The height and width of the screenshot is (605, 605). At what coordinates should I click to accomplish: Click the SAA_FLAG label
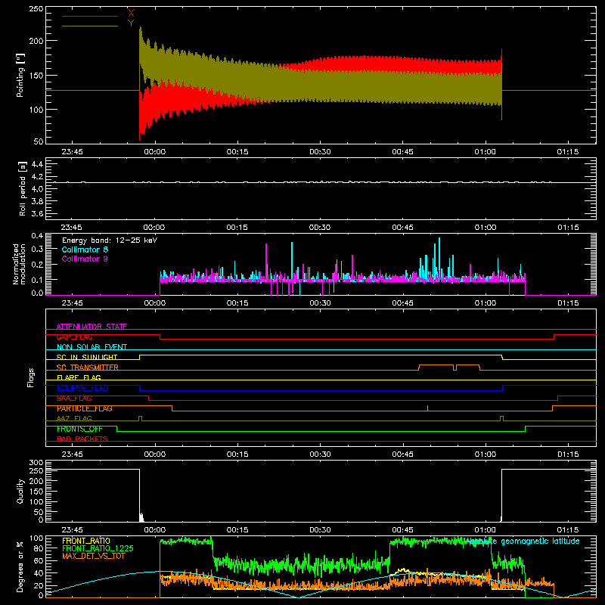click(74, 399)
